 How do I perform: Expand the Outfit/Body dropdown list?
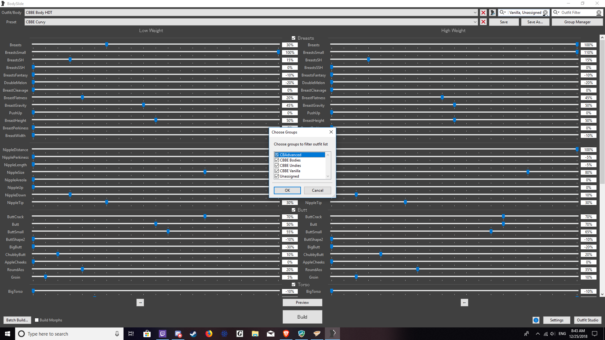475,13
